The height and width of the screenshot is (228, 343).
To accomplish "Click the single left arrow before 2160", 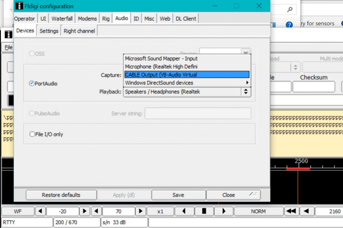I will point(306,211).
